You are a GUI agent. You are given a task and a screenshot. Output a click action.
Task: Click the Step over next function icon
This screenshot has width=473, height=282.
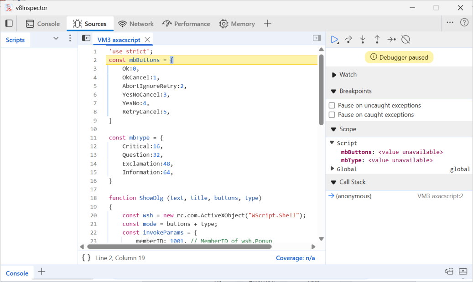click(348, 40)
